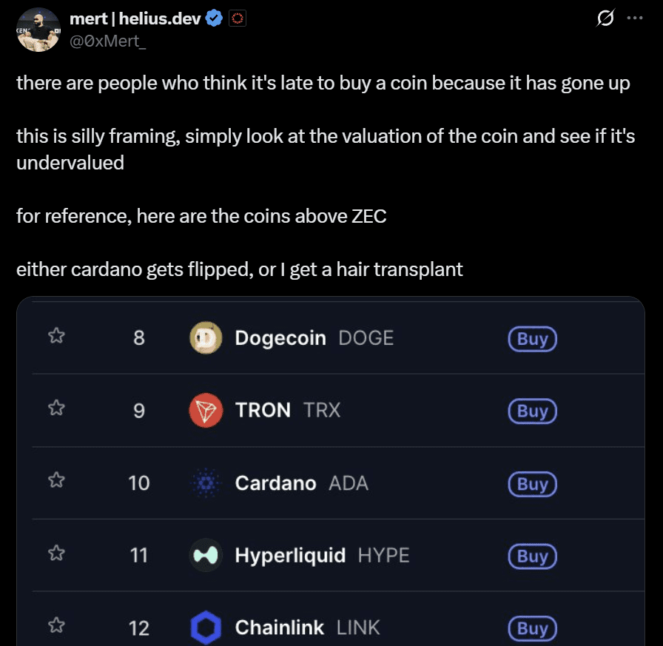Toggle the Dogecoin watchlist star

55,337
